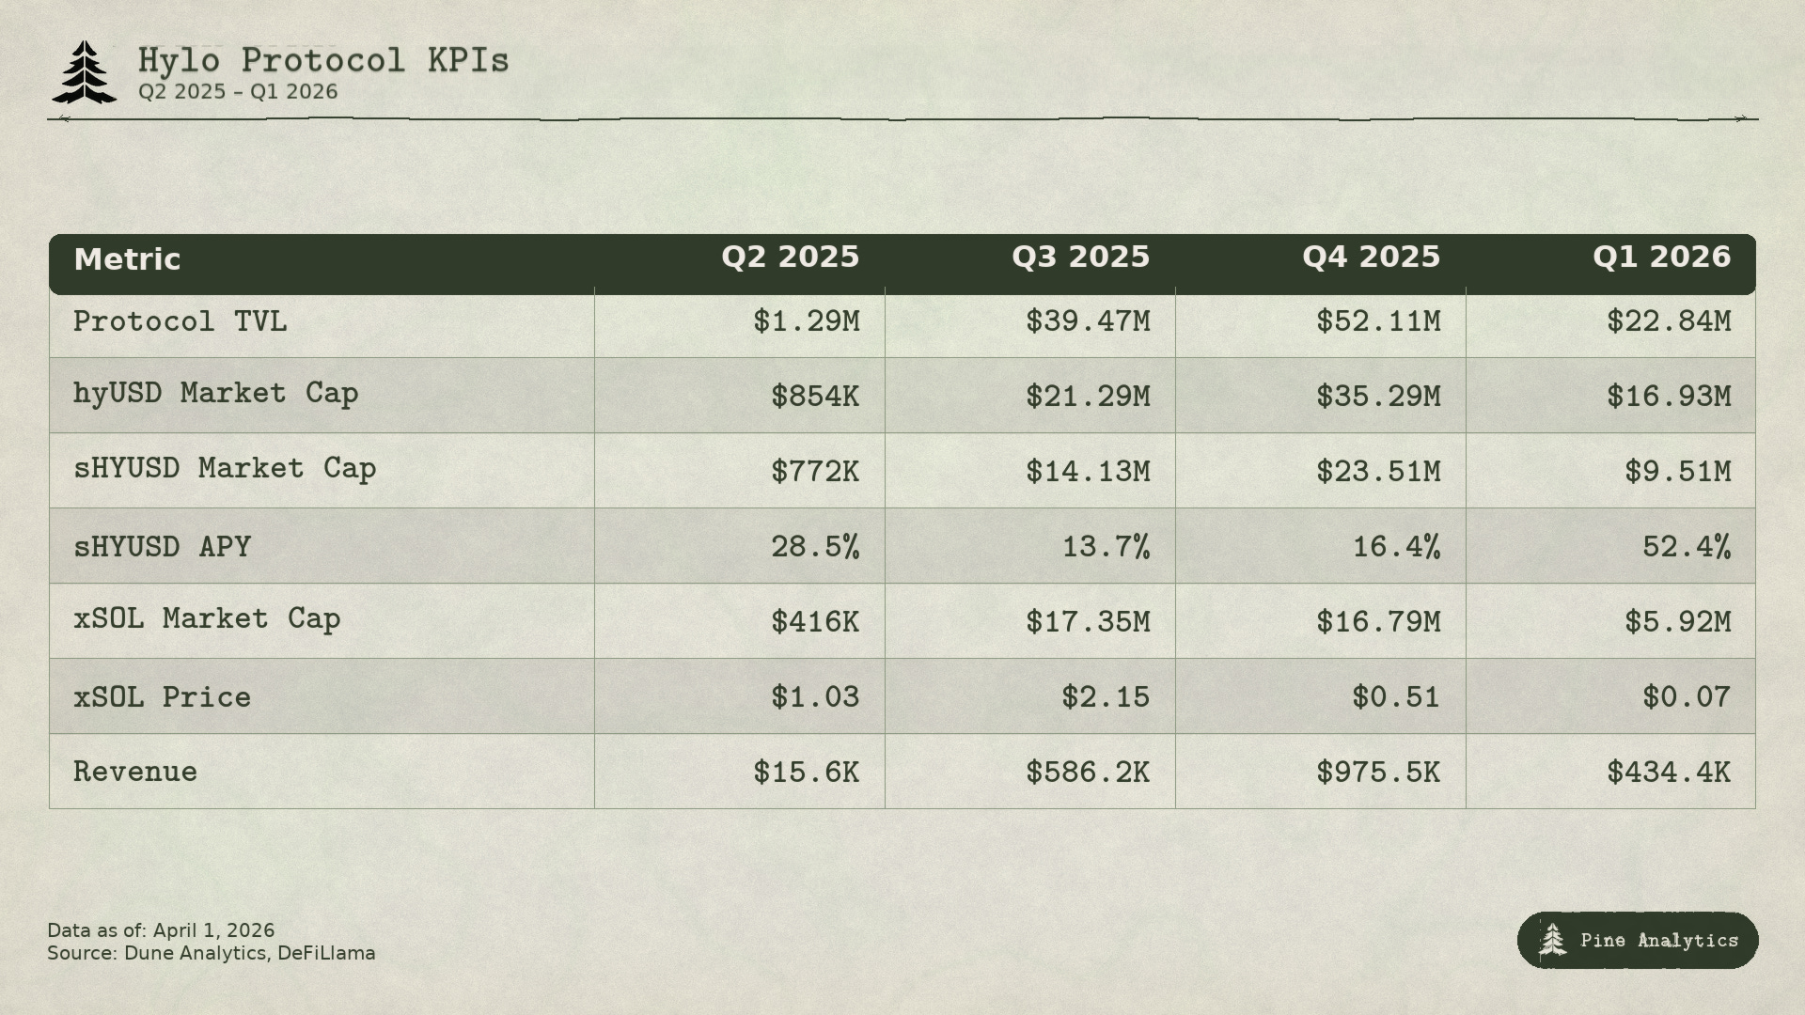
Task: Select the Q3 2025 column header
Action: [1080, 258]
